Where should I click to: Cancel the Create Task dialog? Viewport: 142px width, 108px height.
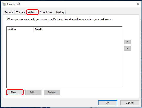(130, 103)
